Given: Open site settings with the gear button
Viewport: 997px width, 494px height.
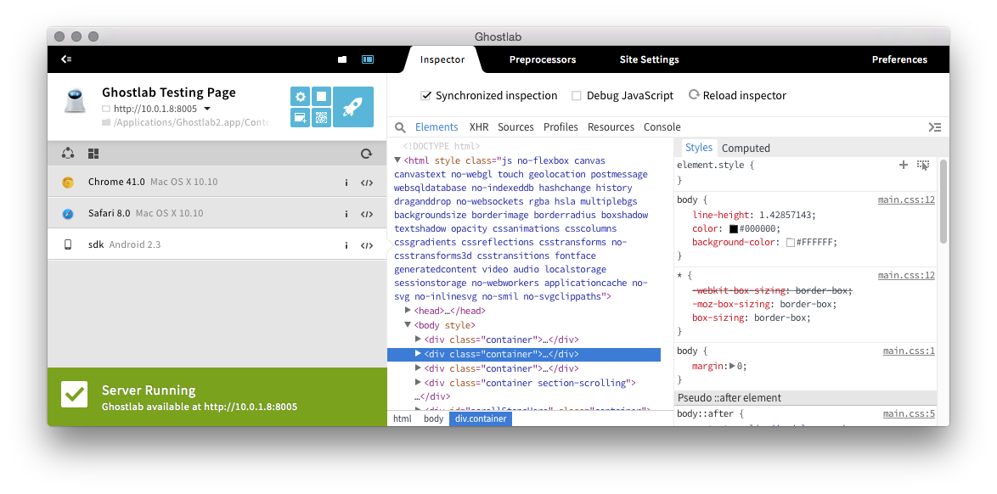Looking at the screenshot, I should [301, 97].
